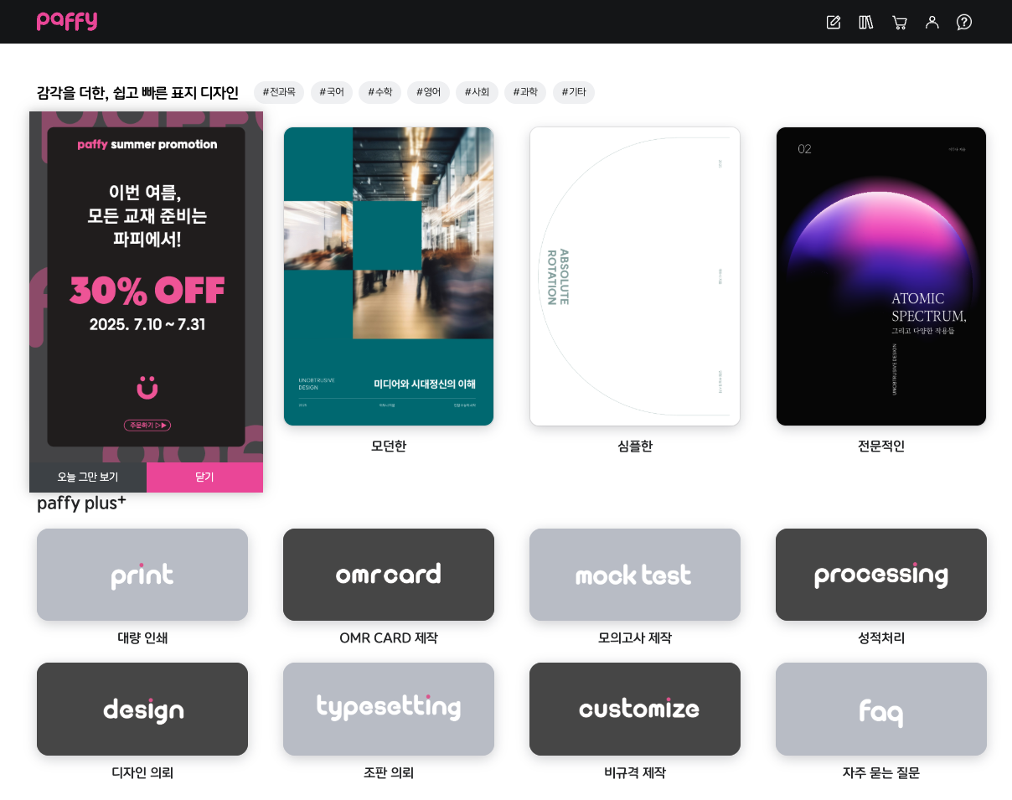
Task: Open the user account icon
Action: pyautogui.click(x=932, y=22)
